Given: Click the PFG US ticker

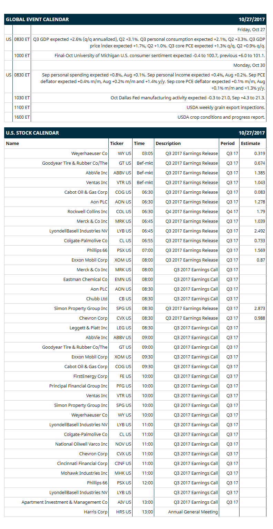Looking at the screenshot, I should [x=124, y=386].
